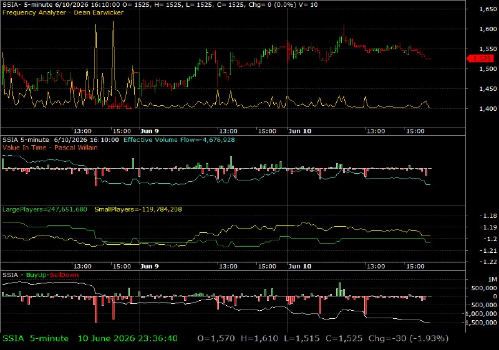Click the 1M axis label in BuyUp panel
Image resolution: width=499 pixels, height=350 pixels.
pyautogui.click(x=492, y=280)
